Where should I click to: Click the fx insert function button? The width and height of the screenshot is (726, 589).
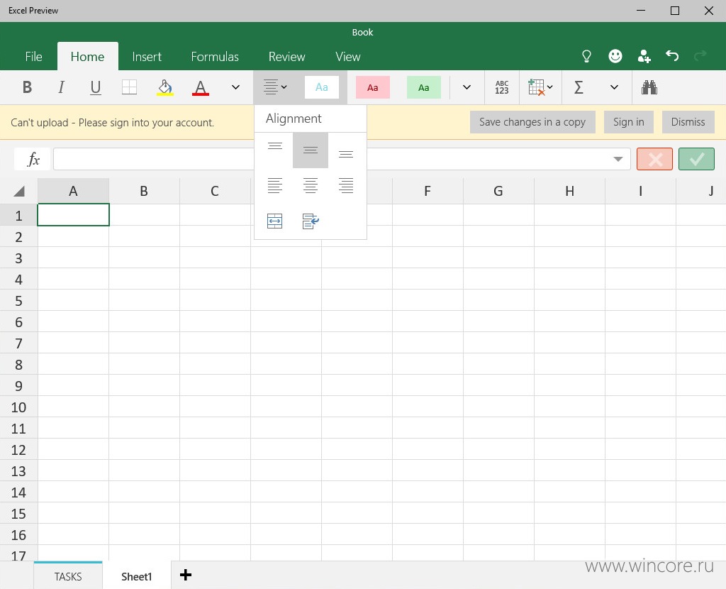coord(33,159)
